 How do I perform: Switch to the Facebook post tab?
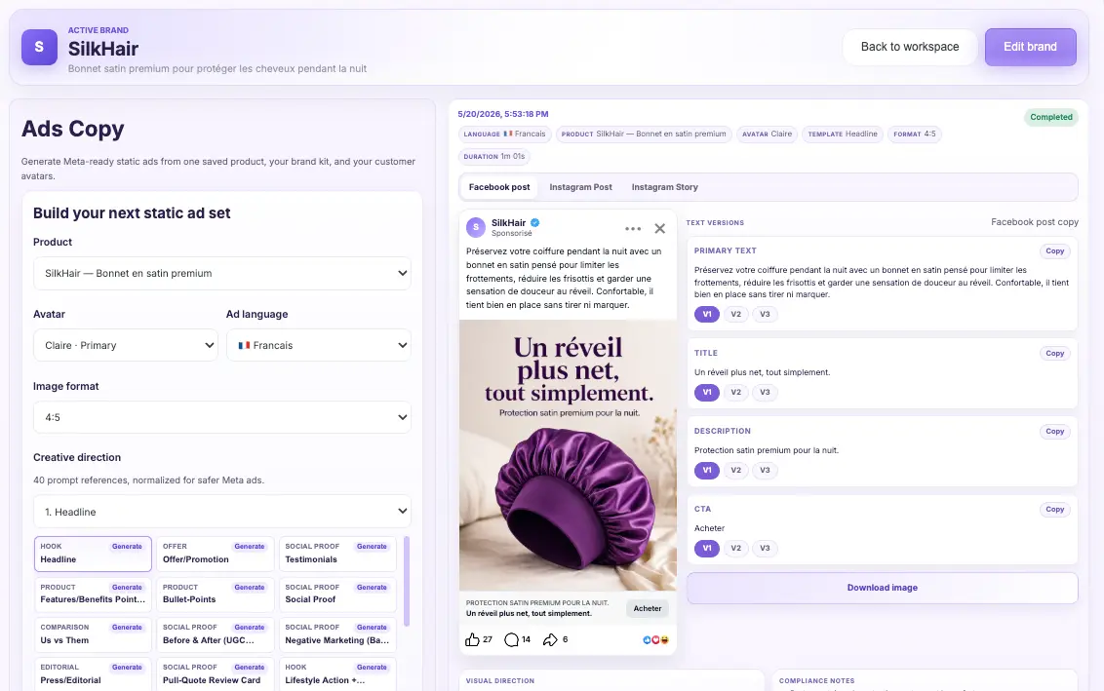tap(499, 187)
